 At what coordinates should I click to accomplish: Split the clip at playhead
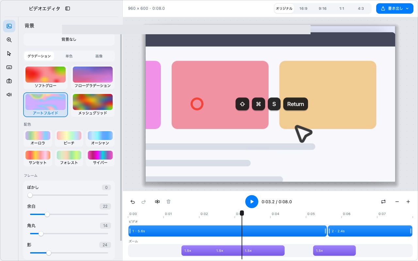click(157, 202)
